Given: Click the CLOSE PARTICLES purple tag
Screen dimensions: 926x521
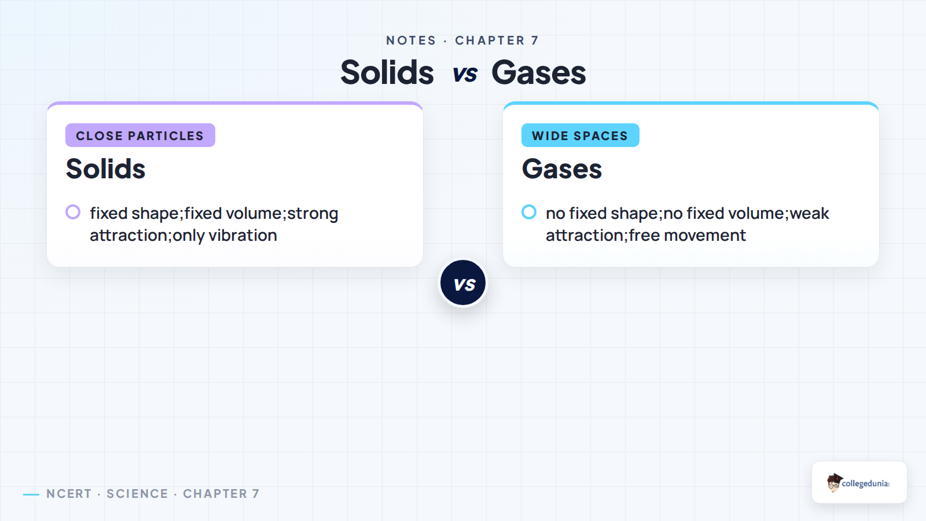Looking at the screenshot, I should pyautogui.click(x=140, y=135).
